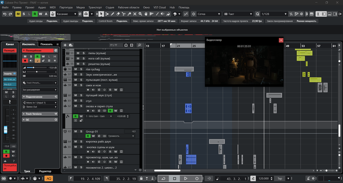Solo the стул track
This screenshot has width=343, height=183.
click(82, 101)
